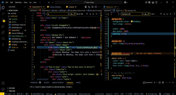176x95 pixels.
Task: Switch to the script.js tab
Action: [x=72, y=7]
